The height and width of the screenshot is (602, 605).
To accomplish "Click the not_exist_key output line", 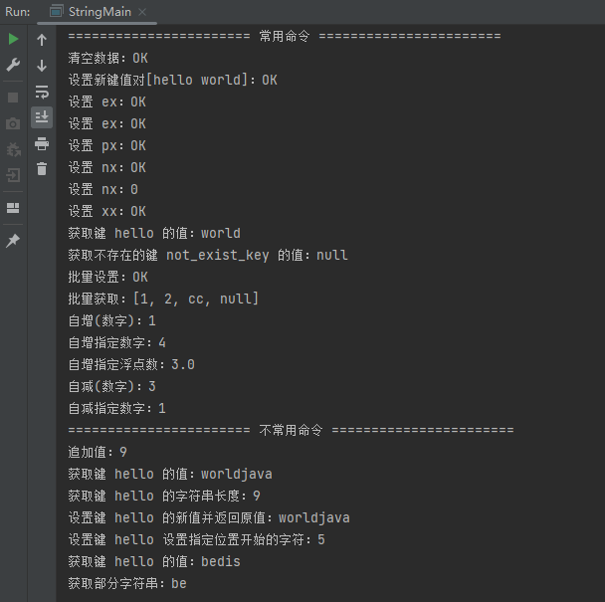I will click(208, 255).
